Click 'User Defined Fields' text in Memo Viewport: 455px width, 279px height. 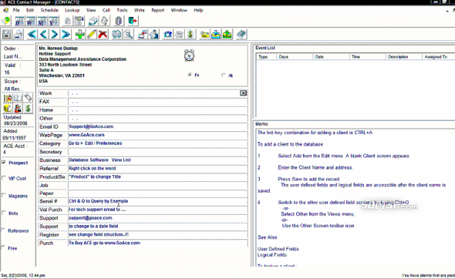pos(278,249)
